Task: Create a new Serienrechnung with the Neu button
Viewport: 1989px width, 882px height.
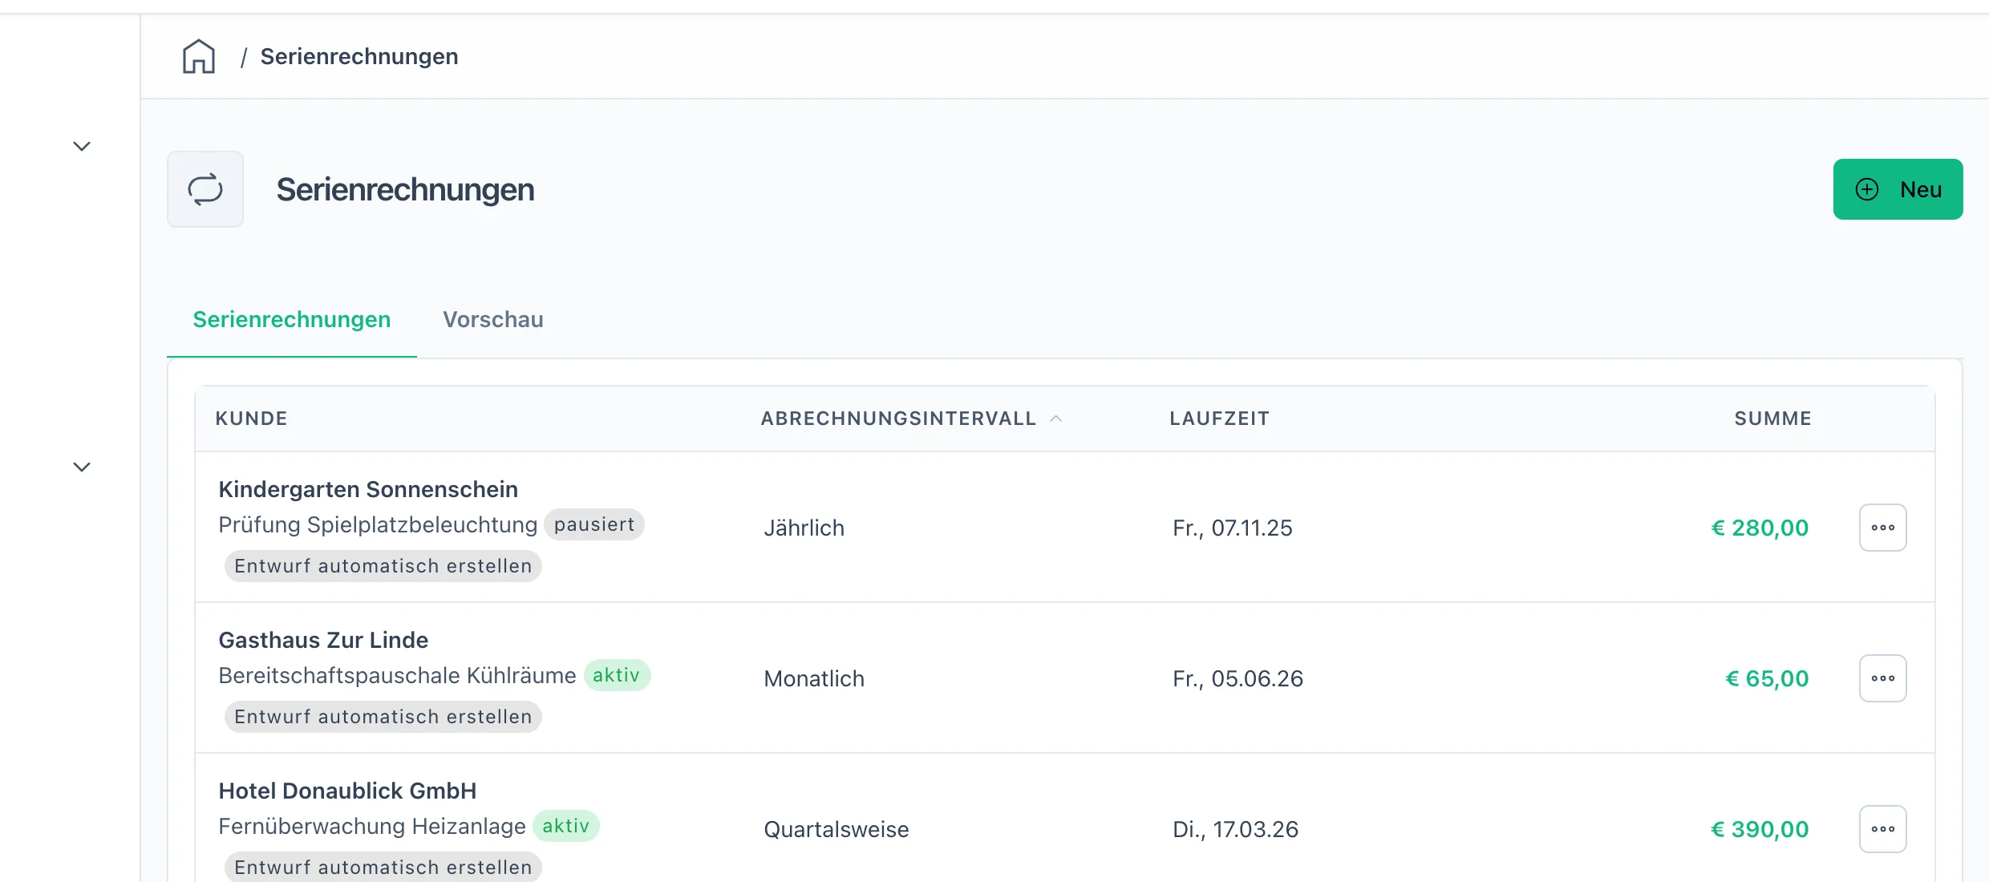Action: tap(1898, 189)
